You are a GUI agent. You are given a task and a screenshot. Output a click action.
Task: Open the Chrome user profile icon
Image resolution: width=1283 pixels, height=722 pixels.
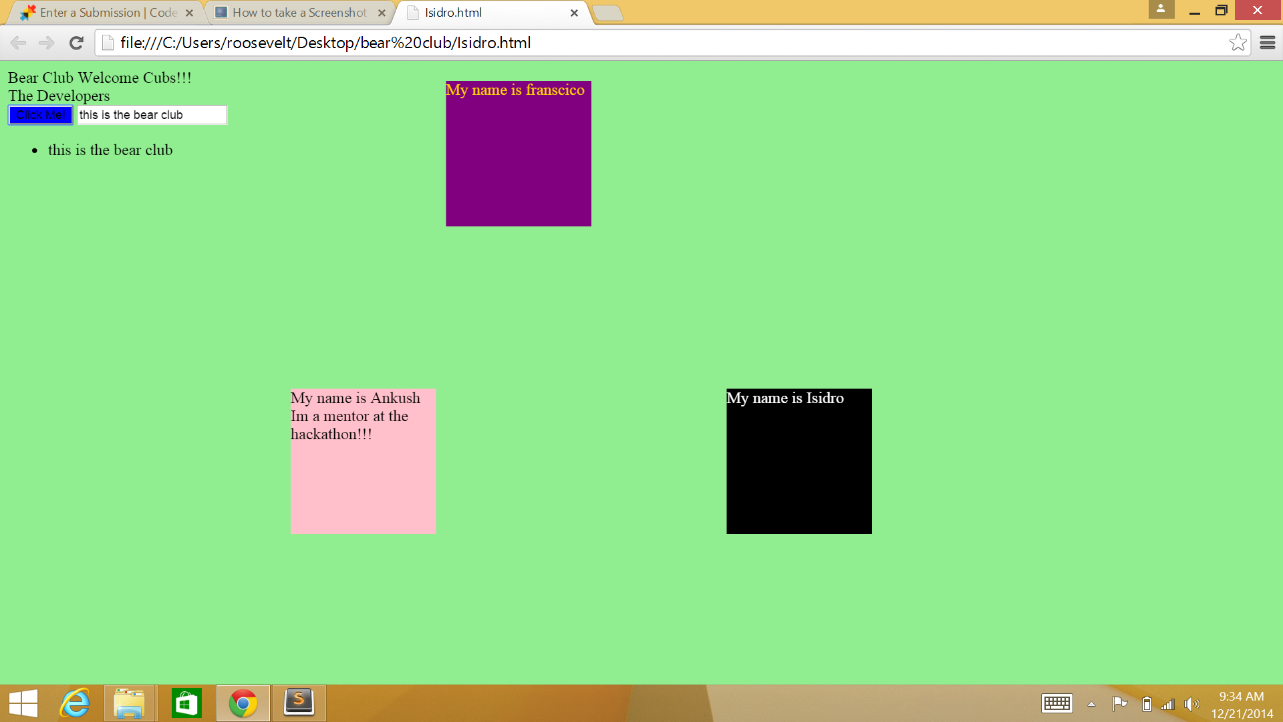tap(1161, 9)
